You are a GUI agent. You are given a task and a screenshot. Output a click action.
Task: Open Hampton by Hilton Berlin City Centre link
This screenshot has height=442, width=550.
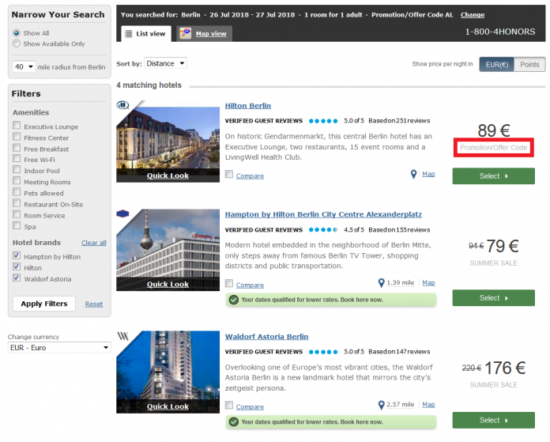tap(323, 214)
